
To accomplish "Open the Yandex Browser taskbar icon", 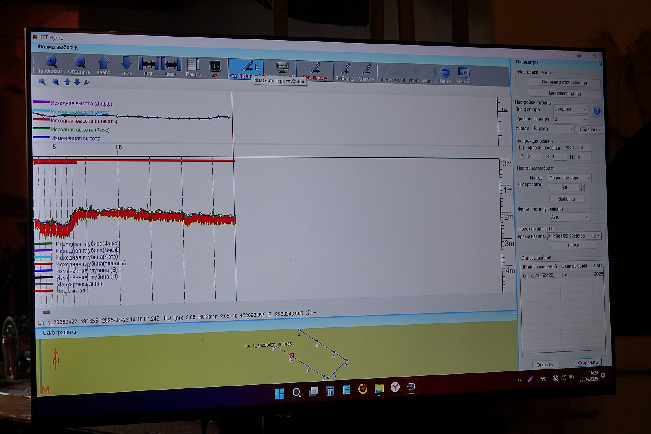I will coord(395,388).
